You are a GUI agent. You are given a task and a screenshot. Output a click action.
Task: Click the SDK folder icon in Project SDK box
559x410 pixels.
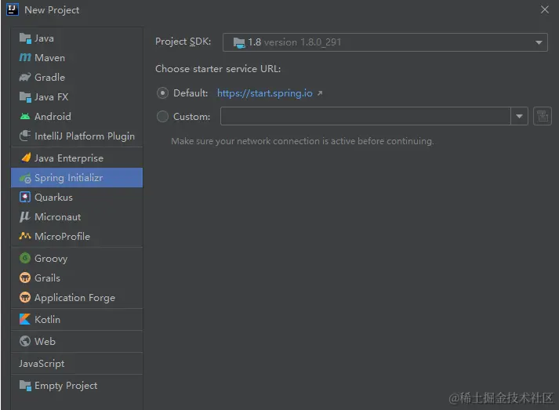[x=239, y=43]
